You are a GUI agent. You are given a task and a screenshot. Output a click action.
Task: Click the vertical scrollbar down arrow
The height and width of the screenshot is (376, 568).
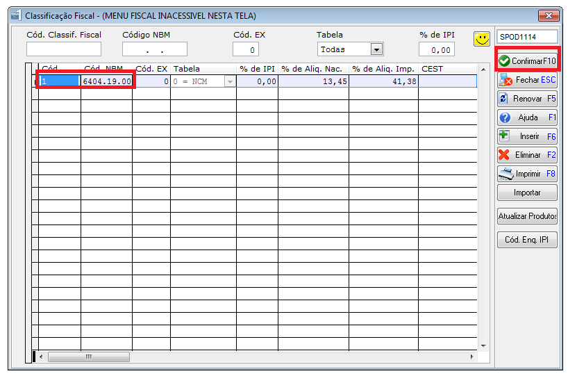pyautogui.click(x=483, y=346)
